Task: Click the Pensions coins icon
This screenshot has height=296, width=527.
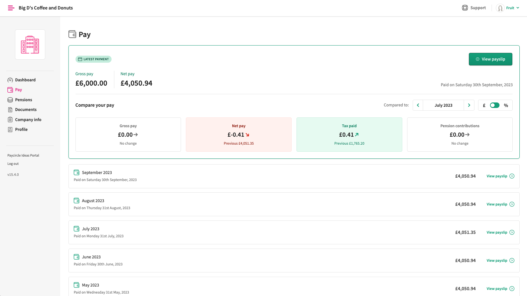Action: (x=10, y=100)
